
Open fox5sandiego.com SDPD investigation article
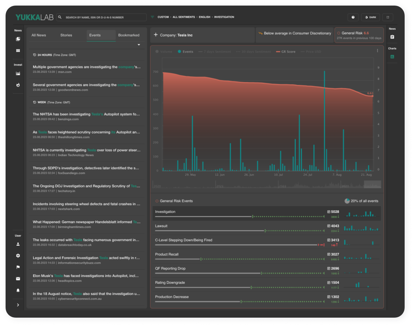point(87,170)
